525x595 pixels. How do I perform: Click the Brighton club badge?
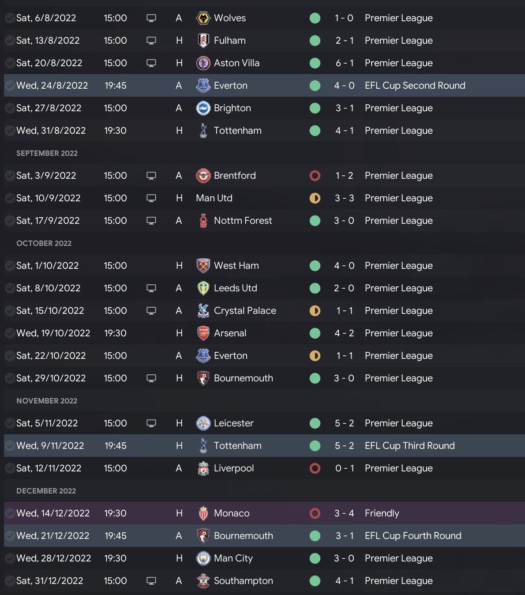[x=203, y=108]
